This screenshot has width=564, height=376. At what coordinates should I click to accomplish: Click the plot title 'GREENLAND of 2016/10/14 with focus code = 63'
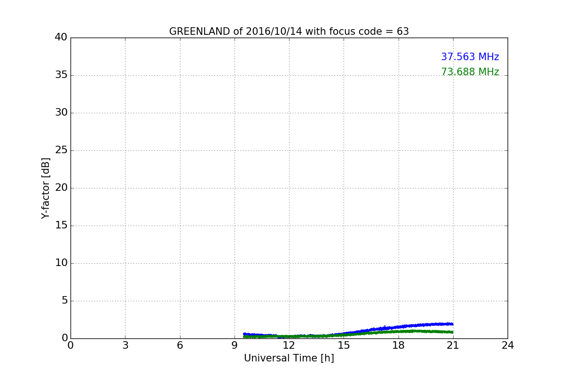pyautogui.click(x=289, y=31)
